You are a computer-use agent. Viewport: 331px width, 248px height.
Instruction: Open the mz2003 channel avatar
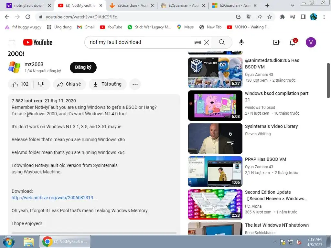pyautogui.click(x=14, y=67)
